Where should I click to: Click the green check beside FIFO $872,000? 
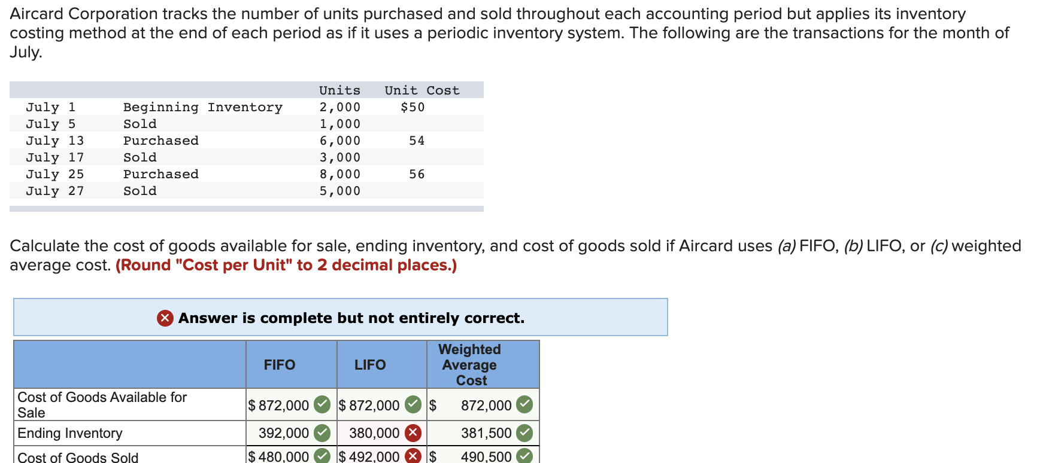point(322,405)
